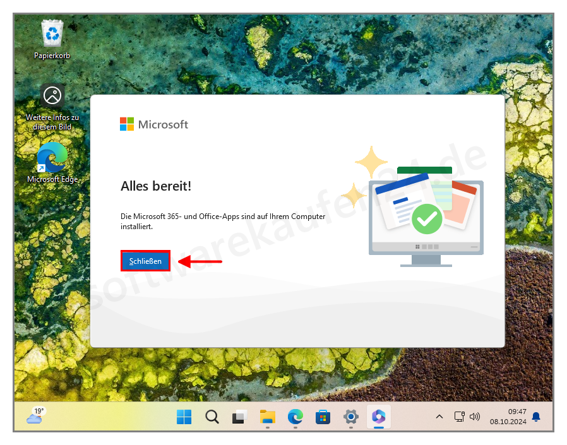Click the monitor illustration with green checkmark

click(x=426, y=219)
